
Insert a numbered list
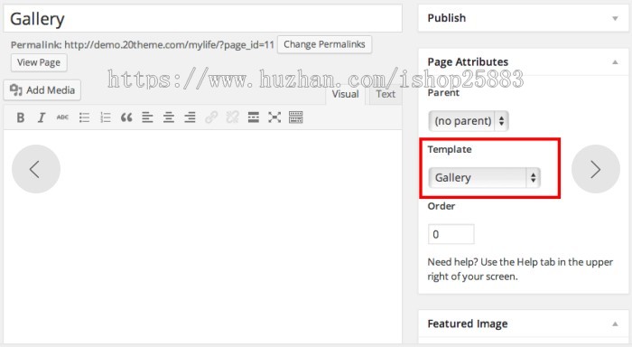coord(106,117)
